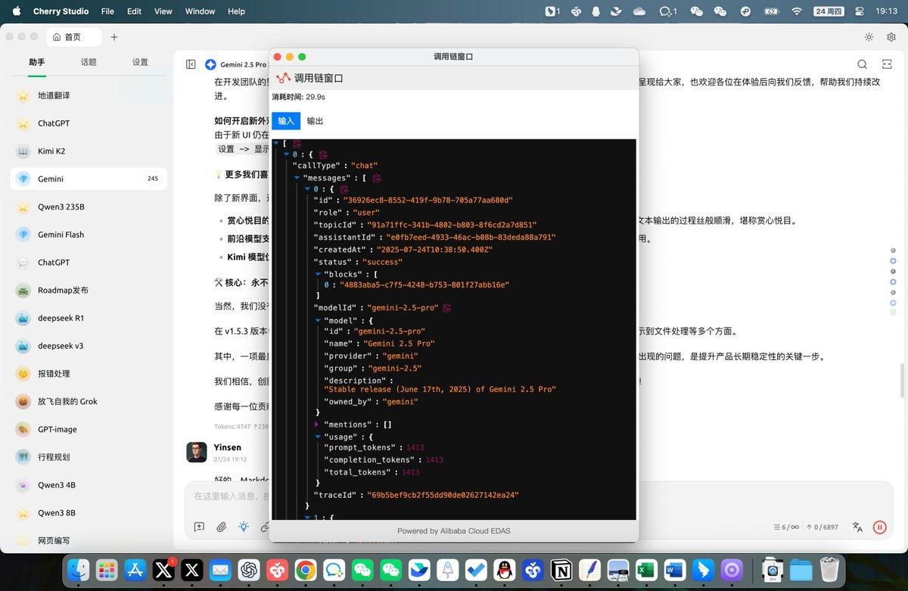Image resolution: width=908 pixels, height=591 pixels.
Task: Toggle the thinking lightbulb icon
Action: [244, 527]
